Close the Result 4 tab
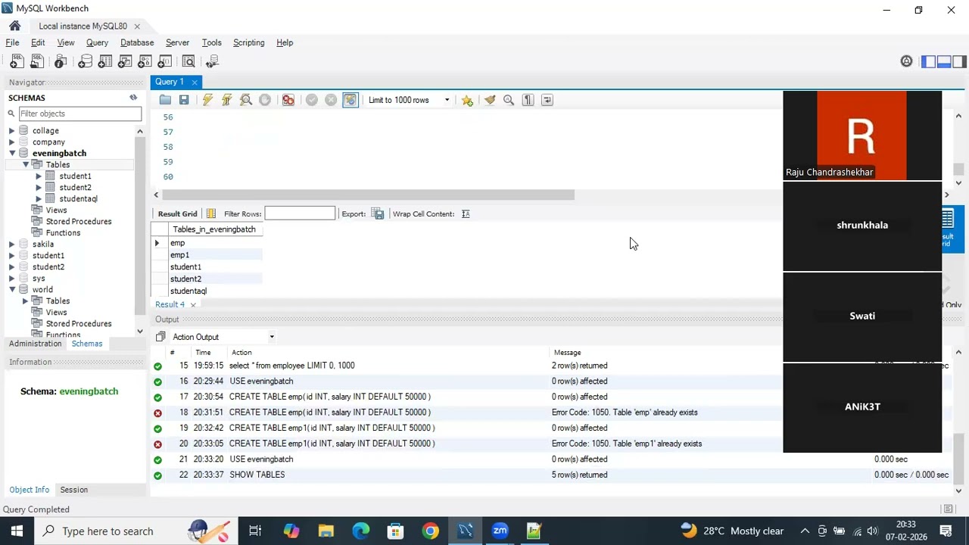Screen dimensions: 969x545 193,304
